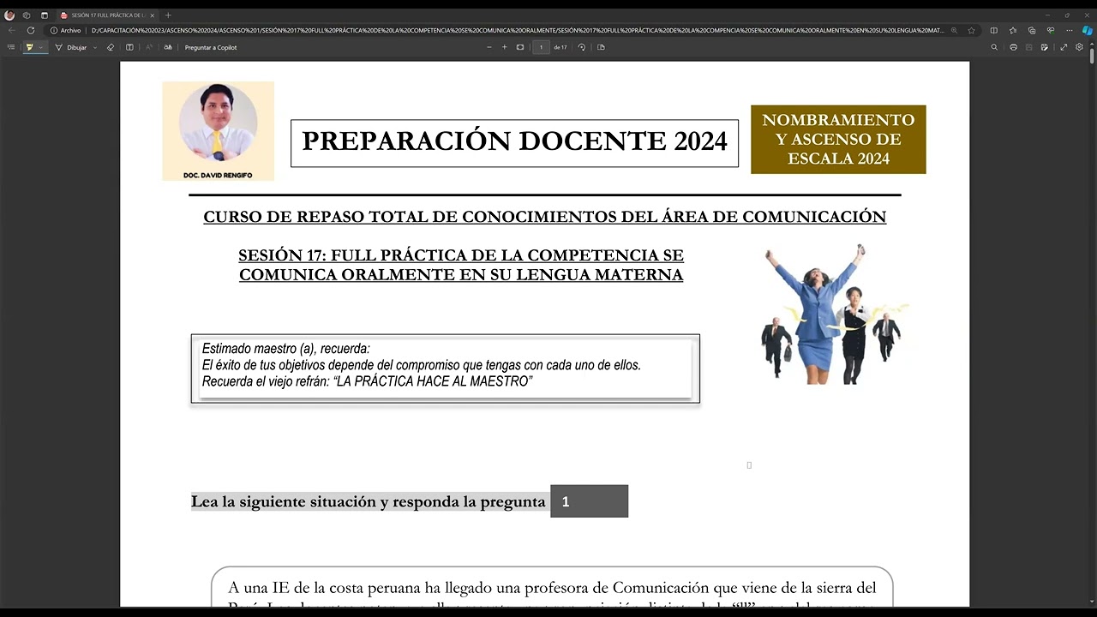Screen dimensions: 1097x617
Task: Click the CURSO DE REPASO TOTAL heading
Action: coord(544,217)
